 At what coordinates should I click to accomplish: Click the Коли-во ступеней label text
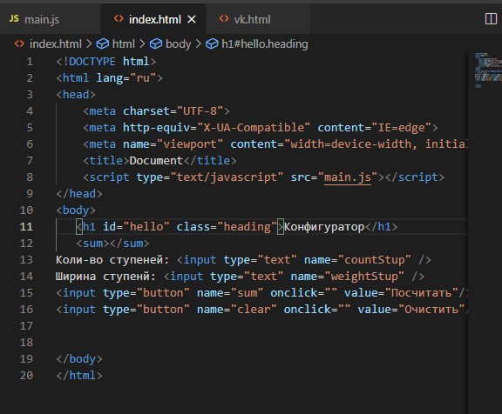click(112, 260)
